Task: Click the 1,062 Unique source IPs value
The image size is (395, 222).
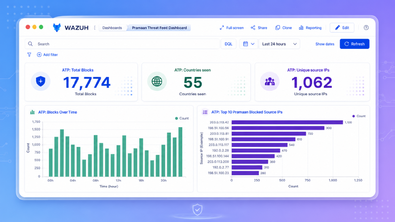Action: tap(312, 82)
